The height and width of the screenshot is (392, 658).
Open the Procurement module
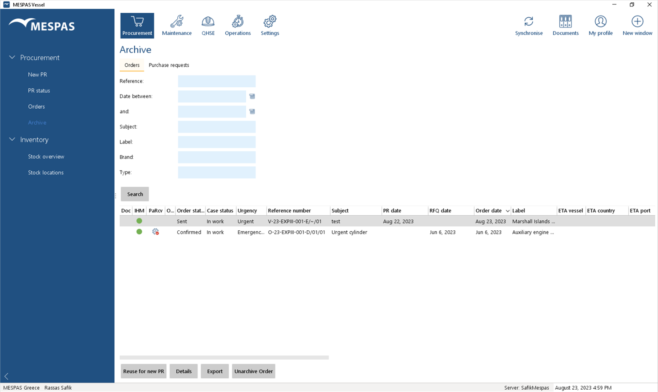[137, 26]
